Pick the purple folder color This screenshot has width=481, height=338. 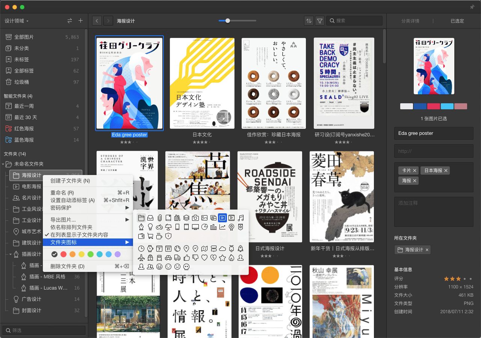coord(118,254)
